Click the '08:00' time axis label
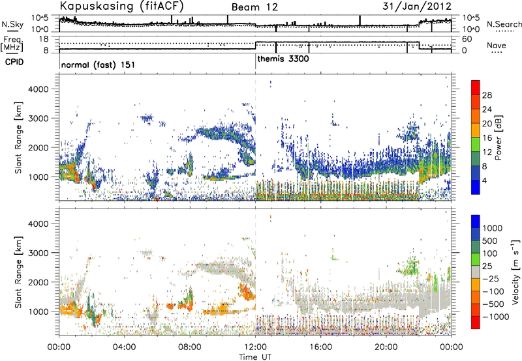 tap(190, 347)
